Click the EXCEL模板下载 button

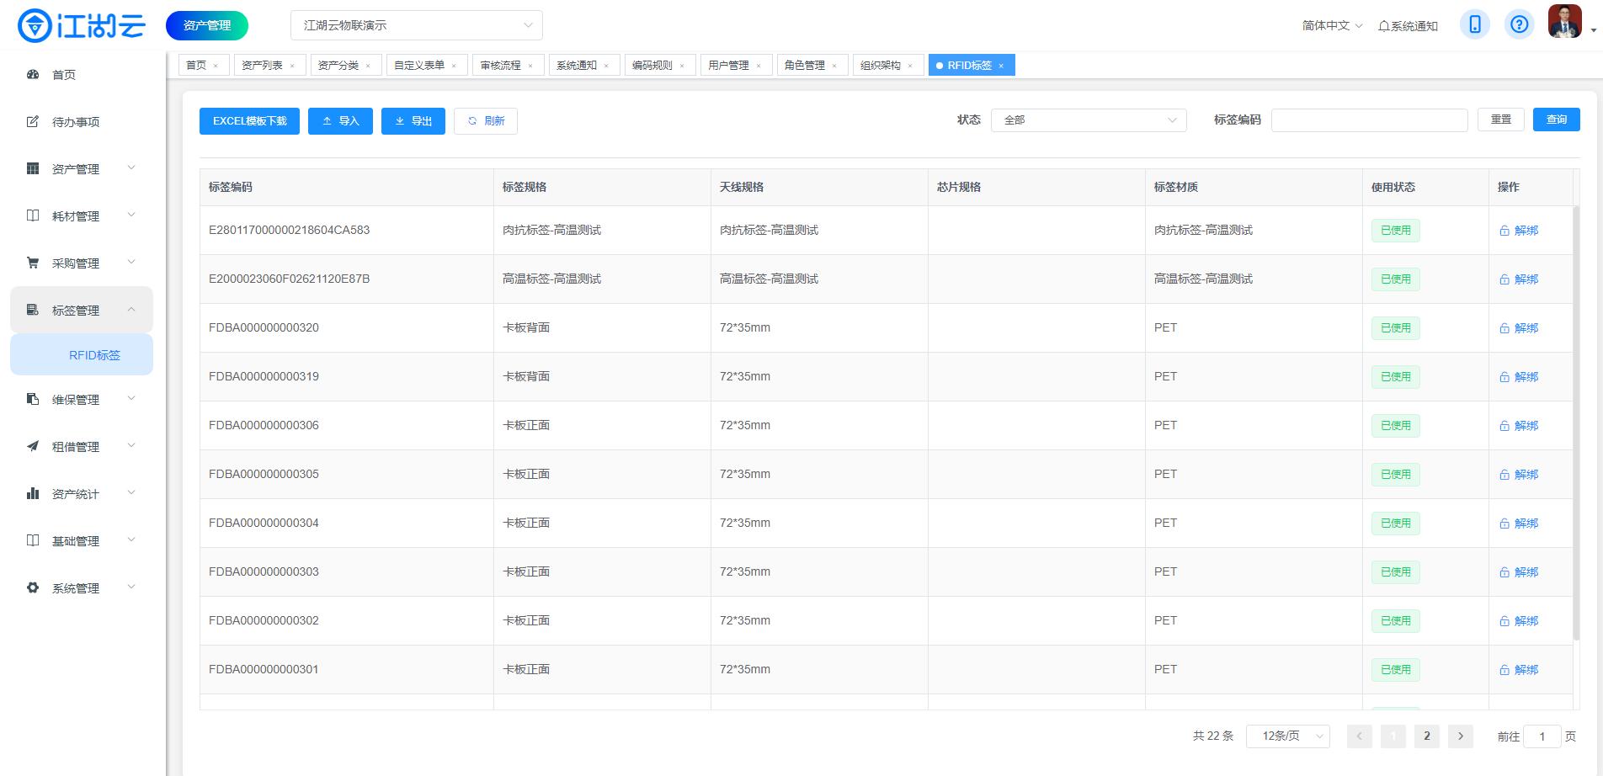tap(249, 121)
